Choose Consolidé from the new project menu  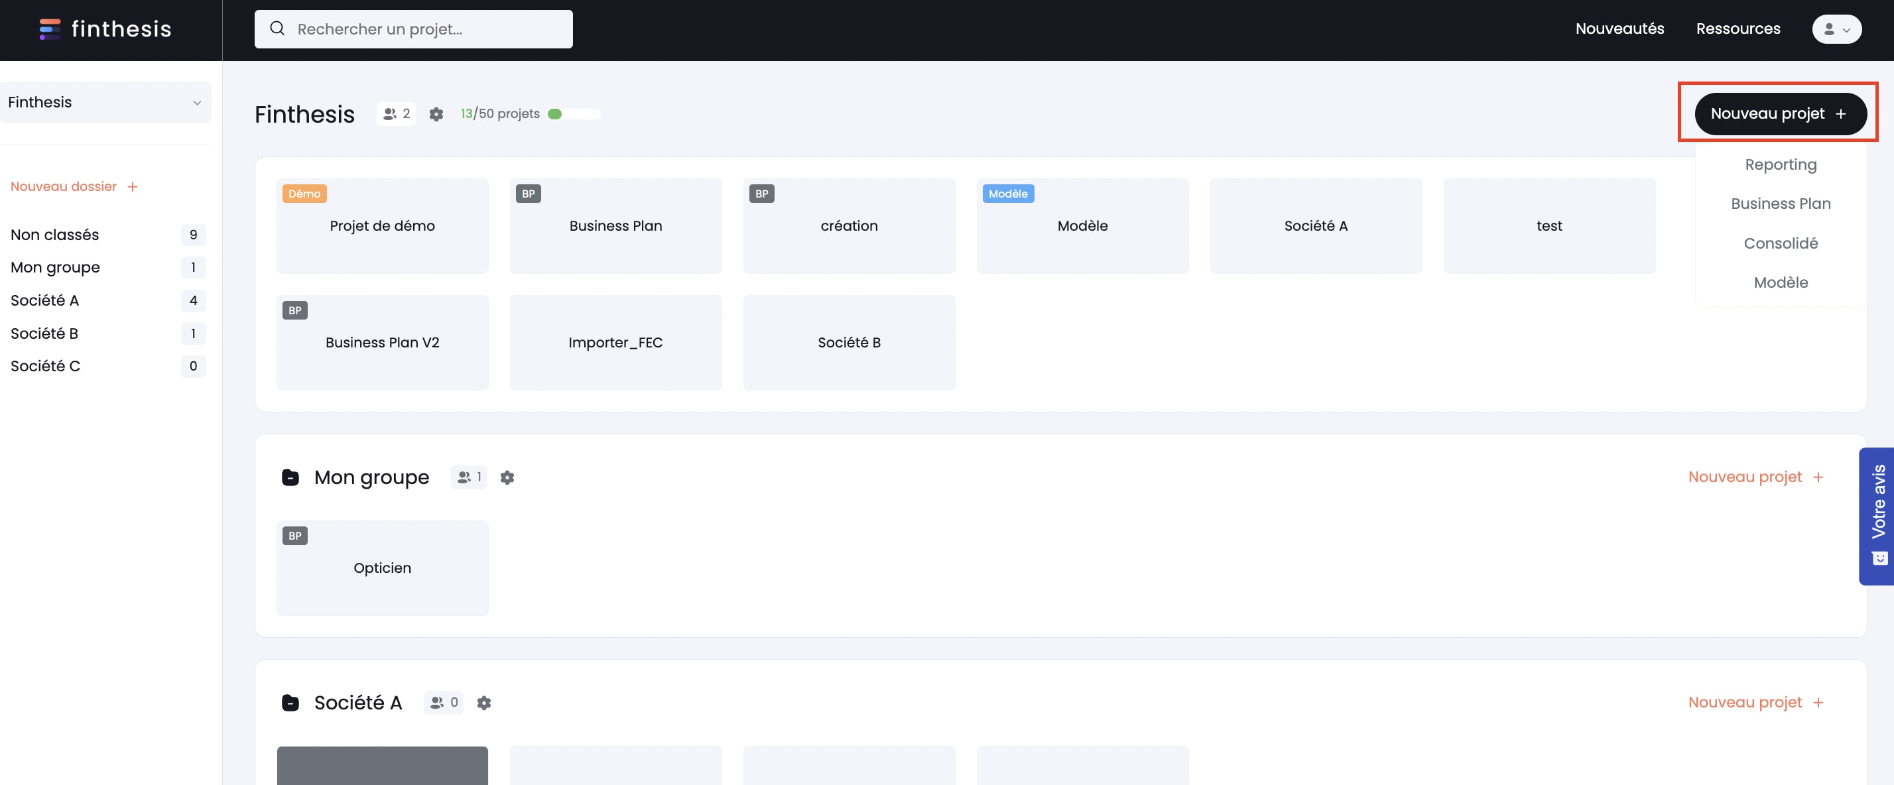click(1781, 243)
